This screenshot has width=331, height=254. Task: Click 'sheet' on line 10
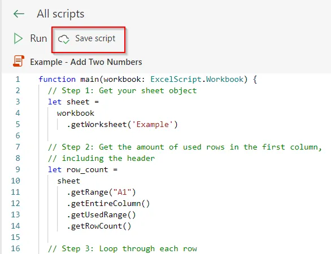tap(68, 181)
